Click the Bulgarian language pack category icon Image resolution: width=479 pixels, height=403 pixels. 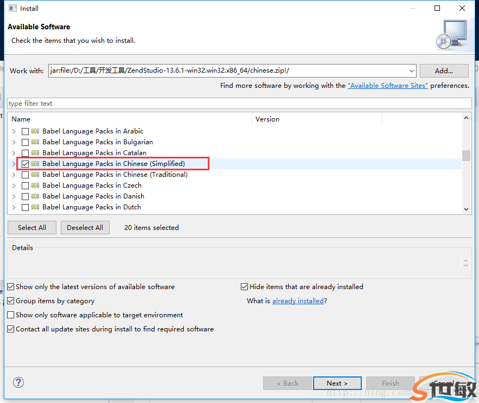pyautogui.click(x=35, y=142)
